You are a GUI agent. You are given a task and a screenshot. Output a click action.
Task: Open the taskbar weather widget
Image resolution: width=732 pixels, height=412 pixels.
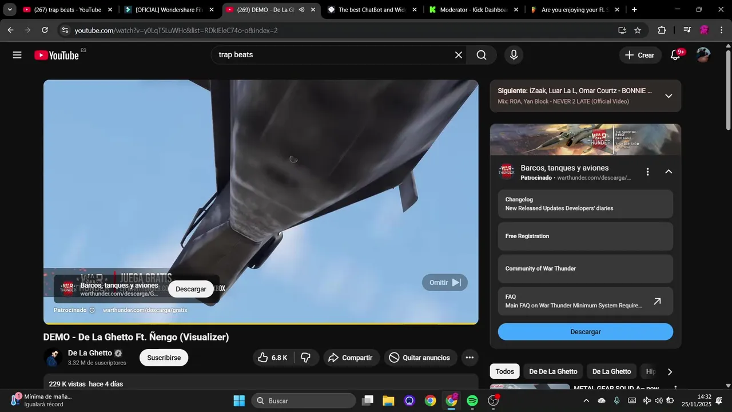tap(40, 401)
